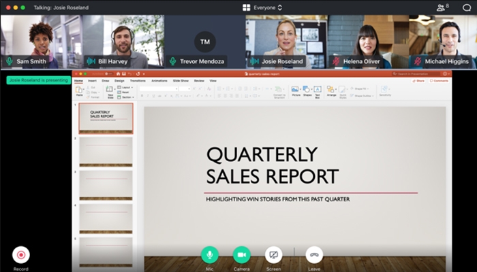Click the red Leave call icon
This screenshot has width=477, height=272.
[314, 255]
